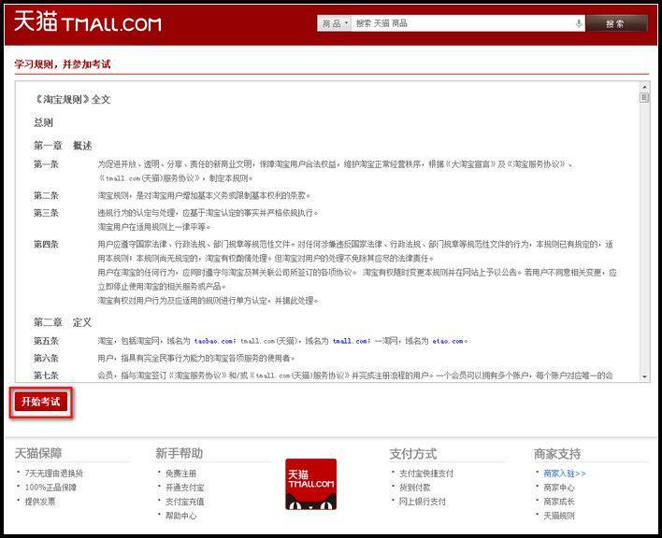
Task: Click the 第一章 概述 chapter heading
Action: click(63, 146)
